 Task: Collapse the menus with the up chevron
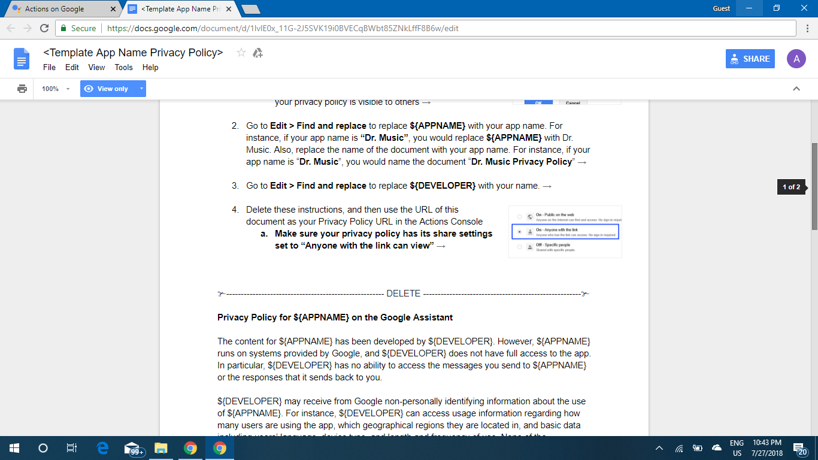tap(796, 89)
